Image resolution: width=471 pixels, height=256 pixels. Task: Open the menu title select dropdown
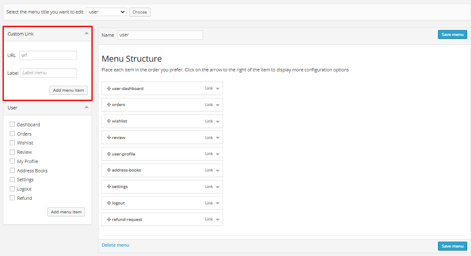(106, 12)
